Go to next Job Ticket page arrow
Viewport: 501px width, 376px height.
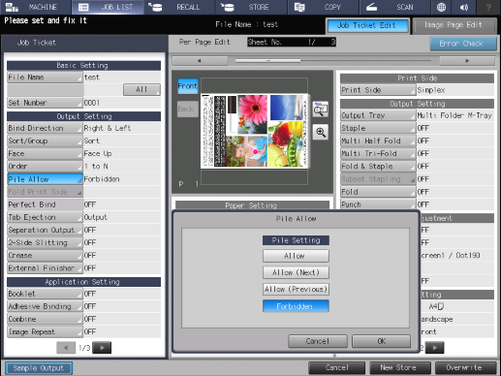102,348
